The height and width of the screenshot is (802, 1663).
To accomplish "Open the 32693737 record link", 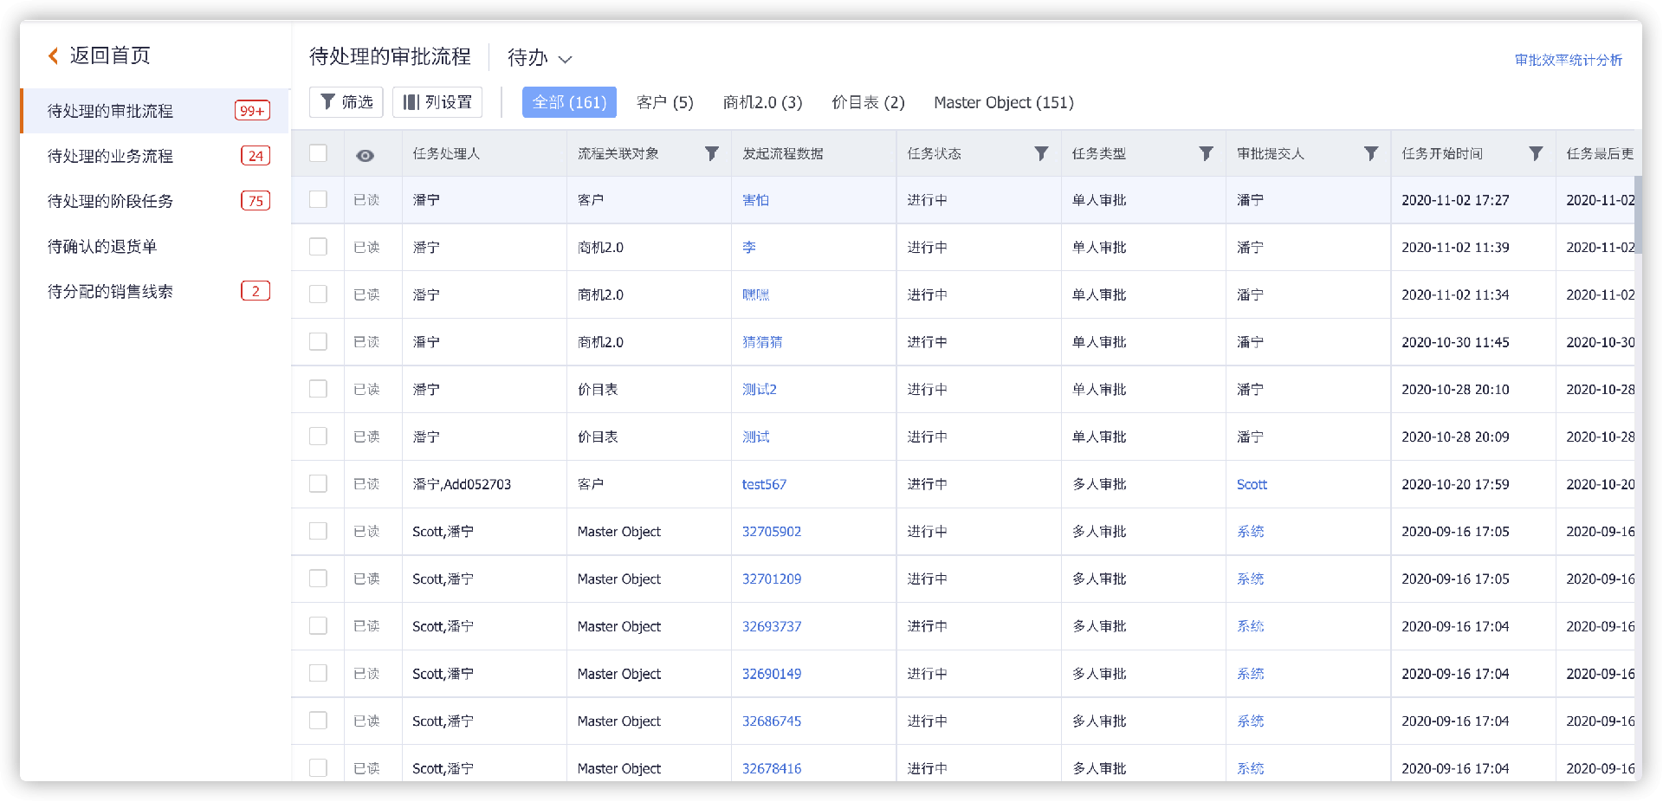I will [772, 626].
